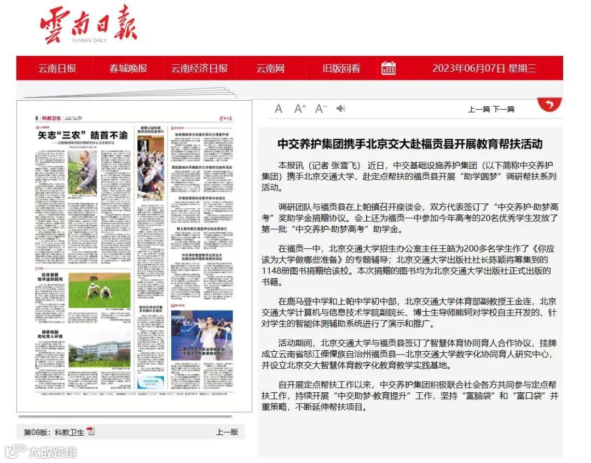
Task: Click the 科教卫生 section header in the page preview
Action: pos(51,118)
